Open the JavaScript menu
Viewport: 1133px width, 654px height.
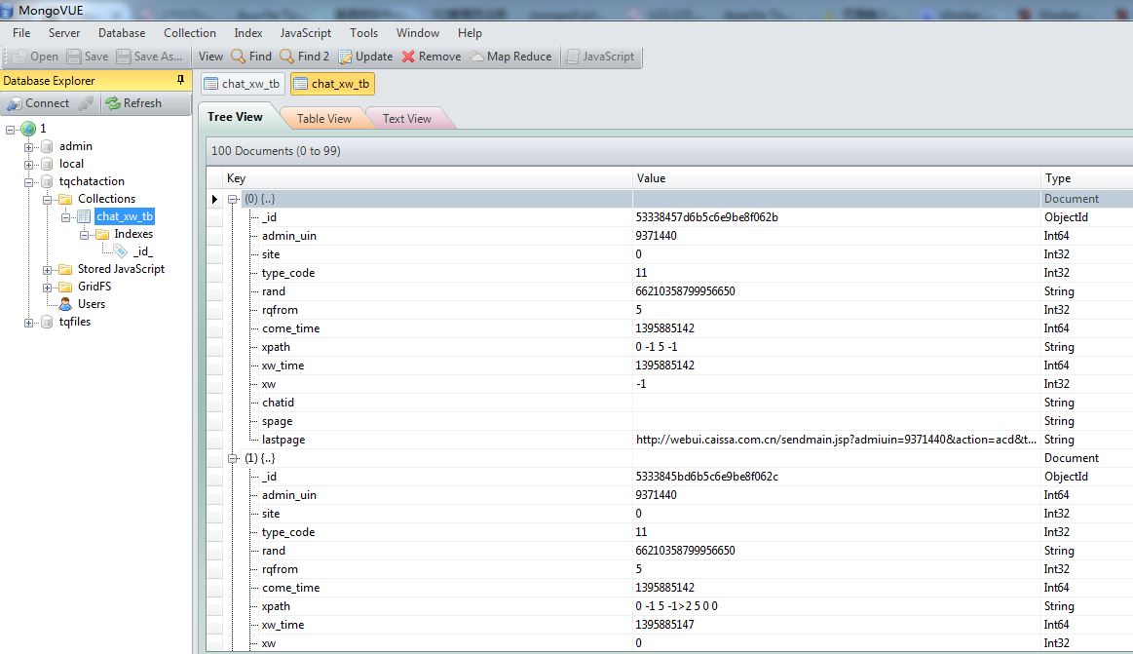click(x=306, y=33)
